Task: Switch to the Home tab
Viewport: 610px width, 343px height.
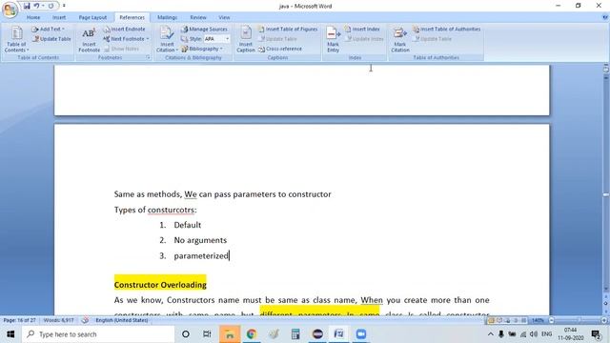Action: [x=33, y=17]
